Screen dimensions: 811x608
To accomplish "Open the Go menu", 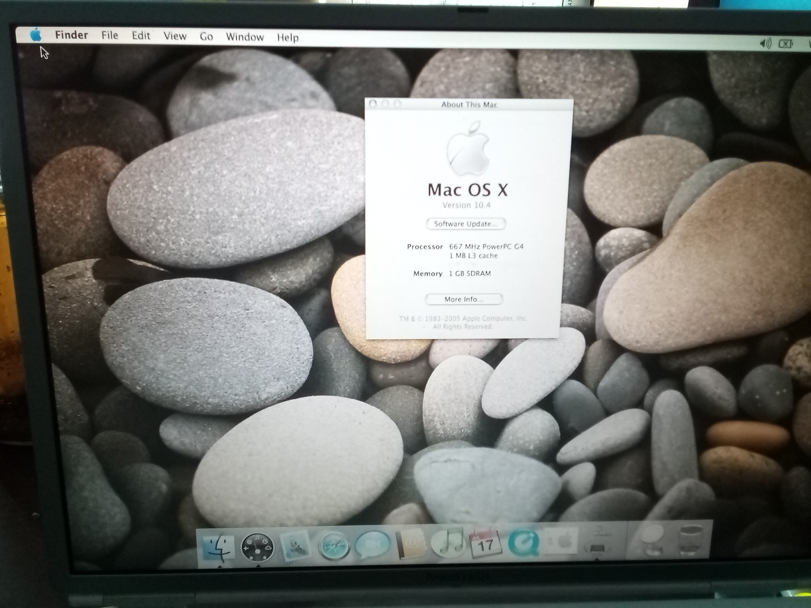I will (x=206, y=36).
